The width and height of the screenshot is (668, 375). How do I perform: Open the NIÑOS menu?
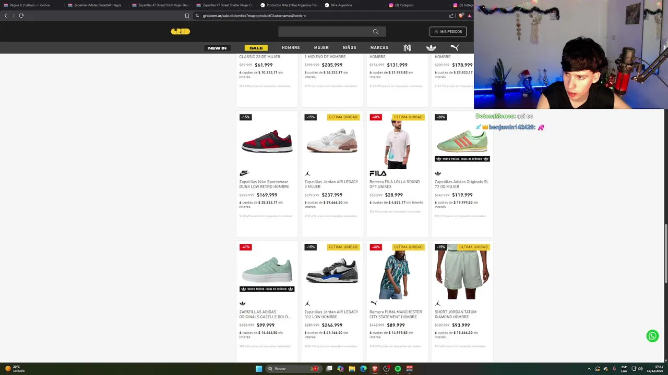point(350,47)
